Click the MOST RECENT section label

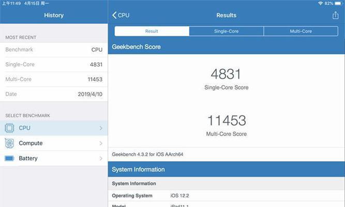pos(21,37)
